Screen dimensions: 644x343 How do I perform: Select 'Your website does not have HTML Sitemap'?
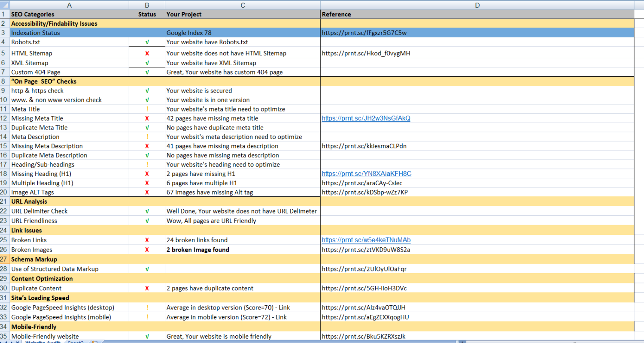(x=243, y=53)
